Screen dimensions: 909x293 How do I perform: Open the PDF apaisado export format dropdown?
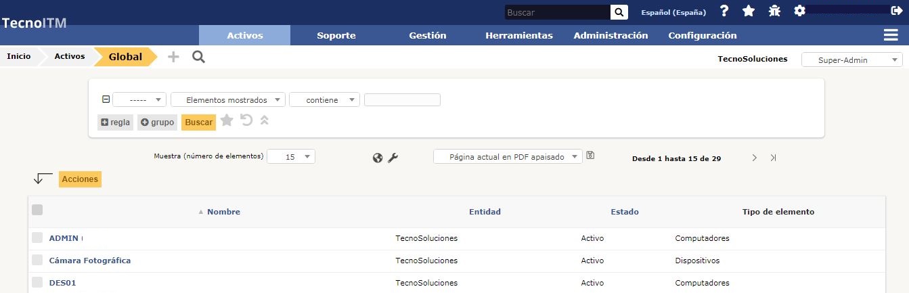(508, 157)
